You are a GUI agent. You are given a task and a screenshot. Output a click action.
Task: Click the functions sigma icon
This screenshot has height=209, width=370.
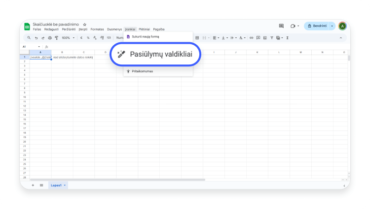pos(288,38)
